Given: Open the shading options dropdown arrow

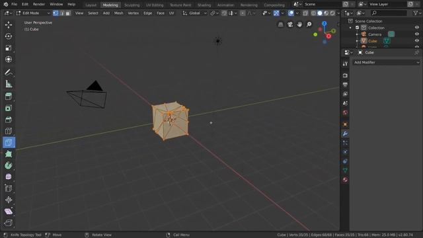Looking at the screenshot, I should pyautogui.click(x=338, y=13).
